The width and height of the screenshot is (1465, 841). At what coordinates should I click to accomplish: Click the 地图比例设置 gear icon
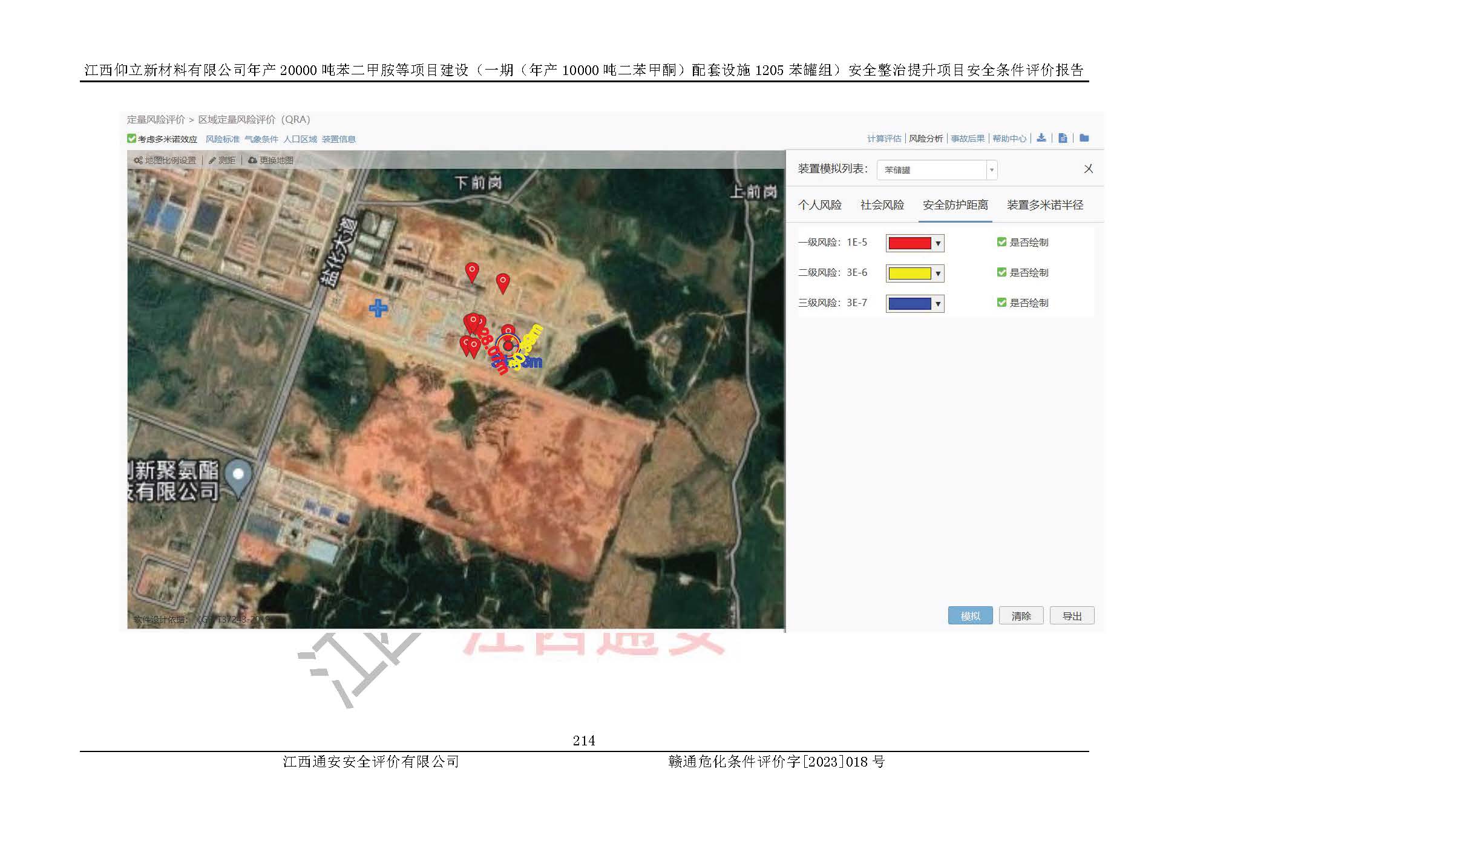(138, 160)
